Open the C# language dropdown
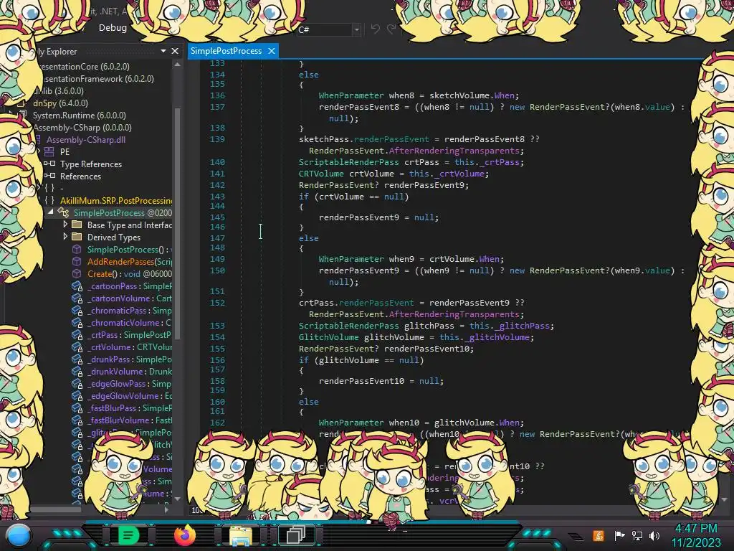 356,29
